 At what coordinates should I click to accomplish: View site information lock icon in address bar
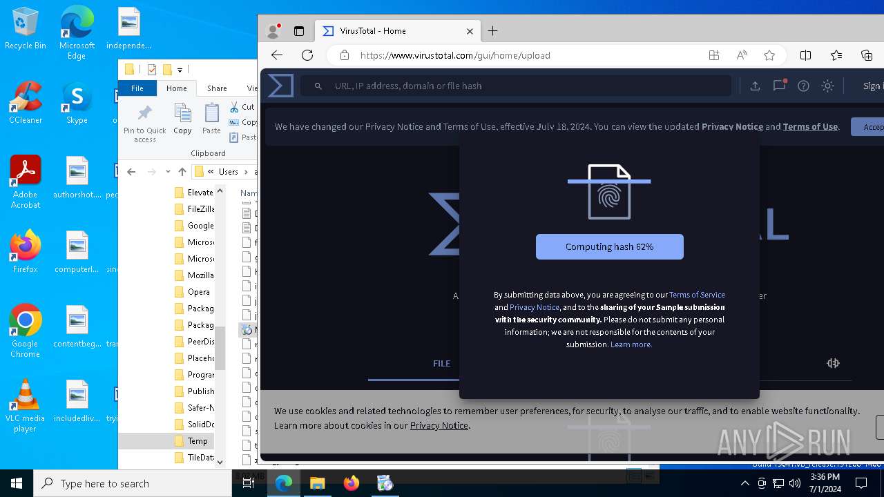(x=343, y=55)
